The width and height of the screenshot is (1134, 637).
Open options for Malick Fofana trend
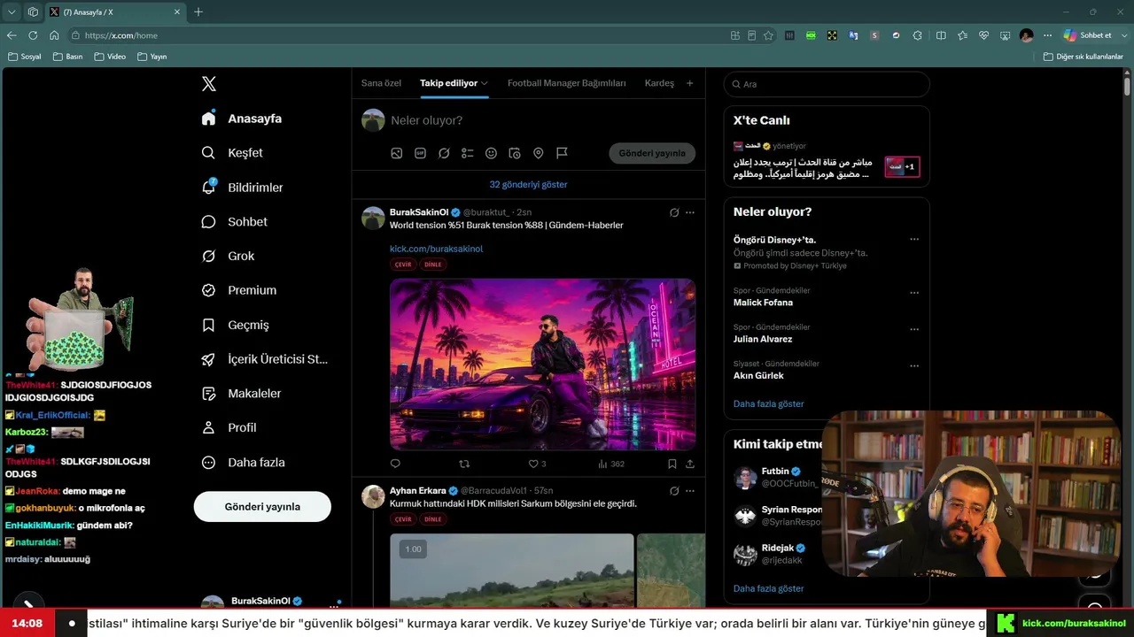(914, 293)
